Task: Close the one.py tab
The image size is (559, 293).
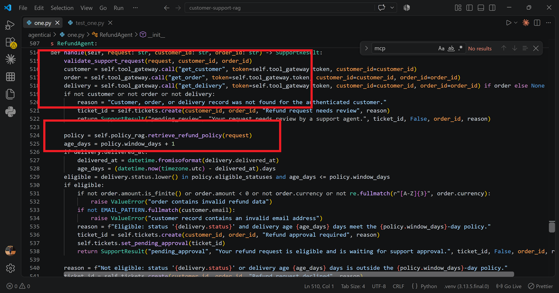Action: [x=57, y=23]
